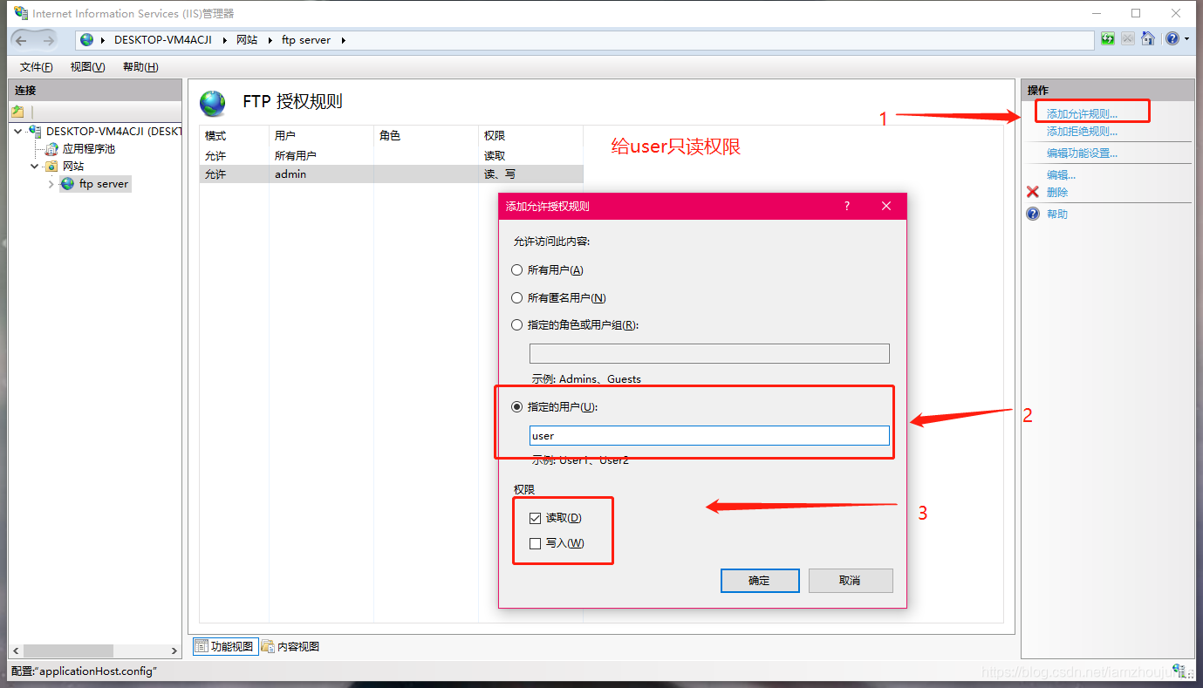Sort by the 用户 column header
The height and width of the screenshot is (688, 1203).
321,136
